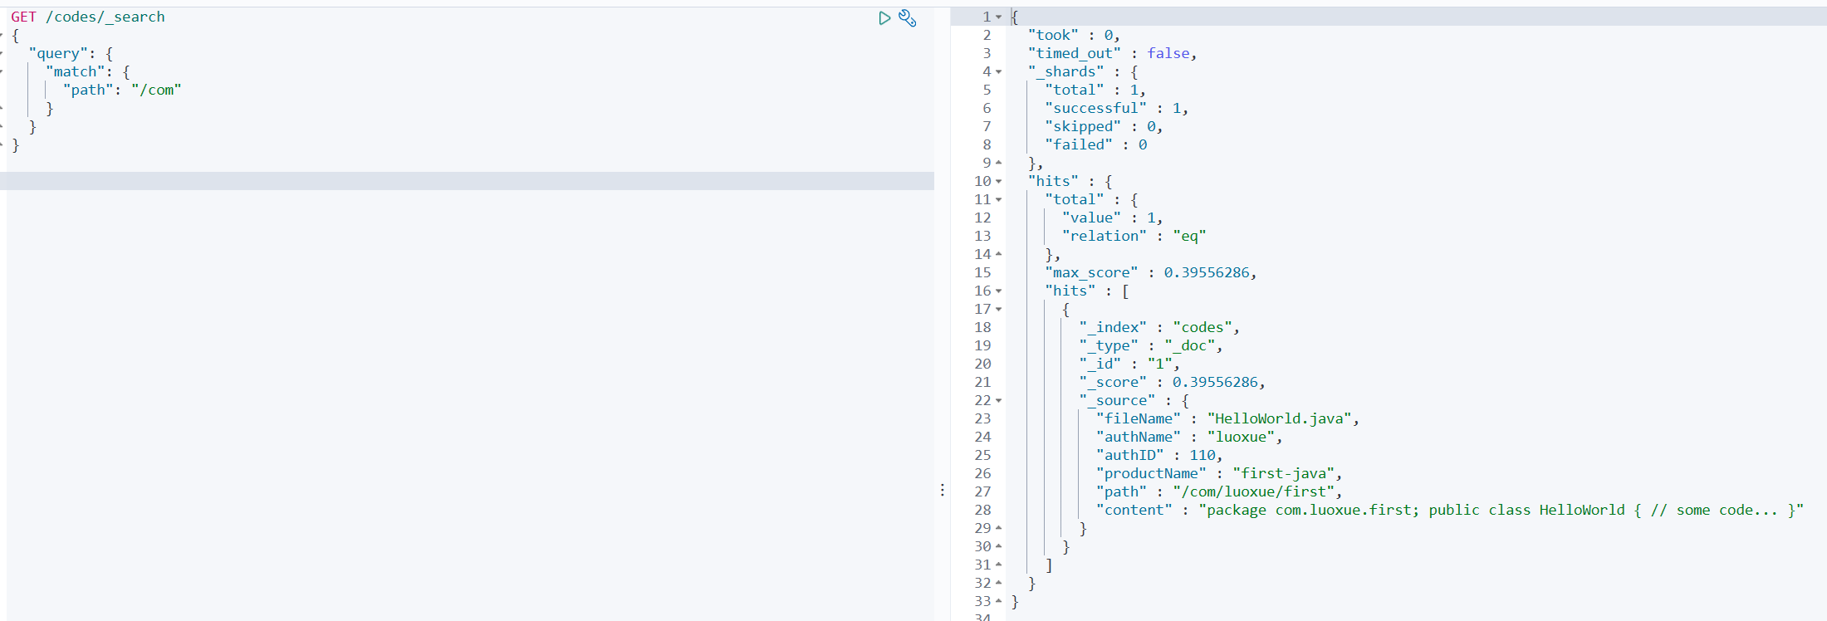Collapse the _shards fold arrow on line 4

999,72
